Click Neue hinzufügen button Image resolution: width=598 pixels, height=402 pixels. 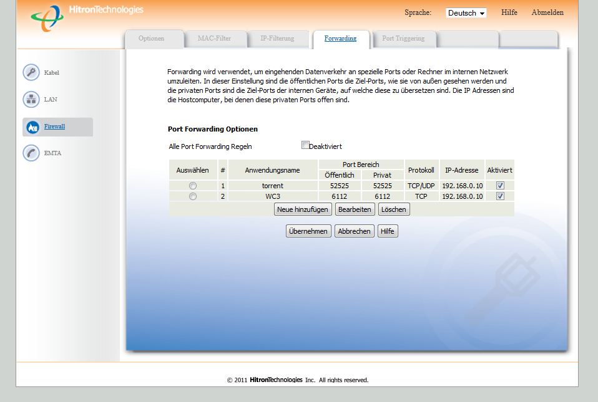[303, 209]
